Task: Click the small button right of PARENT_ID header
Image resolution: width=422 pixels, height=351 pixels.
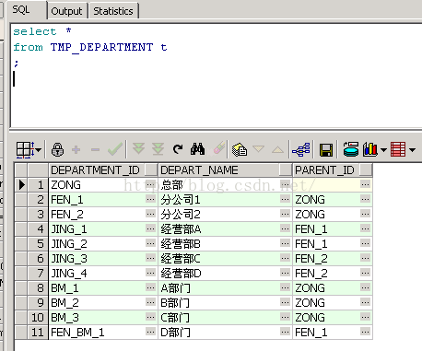Action: tap(366, 170)
